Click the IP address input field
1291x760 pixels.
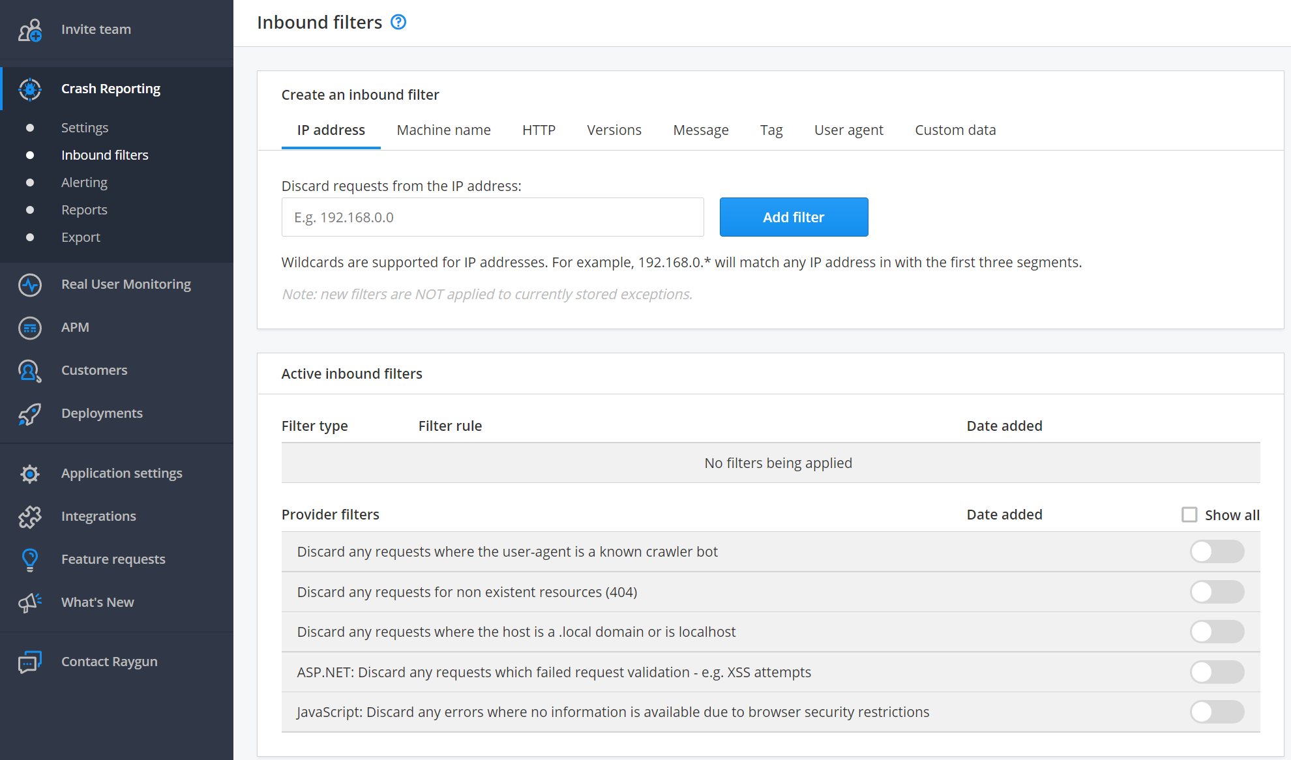tap(493, 216)
